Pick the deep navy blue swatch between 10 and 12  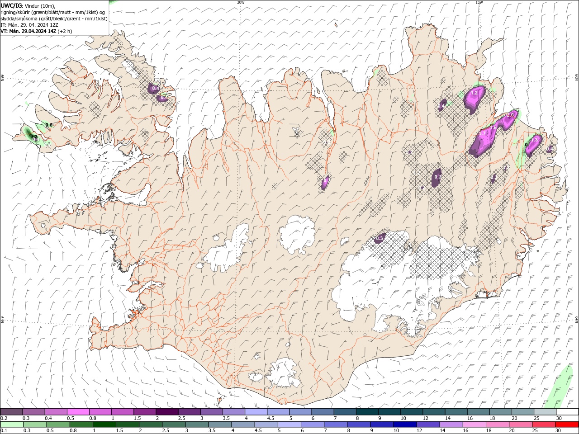tap(404, 425)
